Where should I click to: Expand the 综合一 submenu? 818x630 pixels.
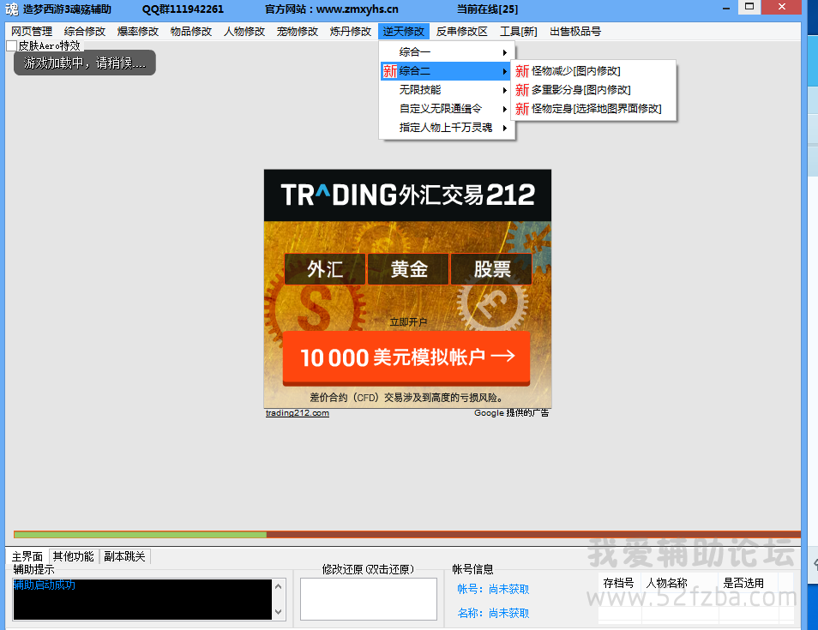coord(447,52)
